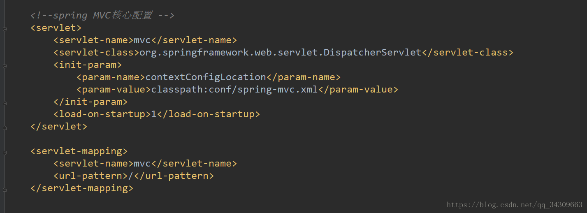Click the opening servlet tag
Image resolution: width=587 pixels, height=213 pixels.
(x=56, y=28)
